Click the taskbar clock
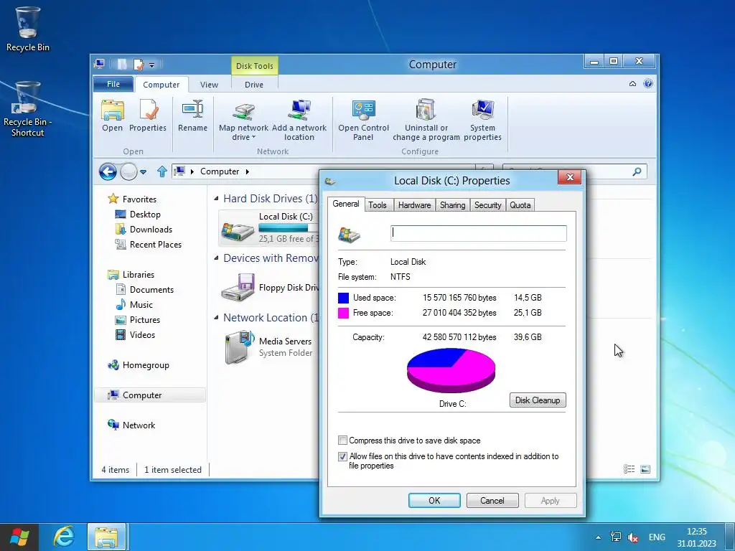Screen dimensions: 735x551 coord(696,537)
